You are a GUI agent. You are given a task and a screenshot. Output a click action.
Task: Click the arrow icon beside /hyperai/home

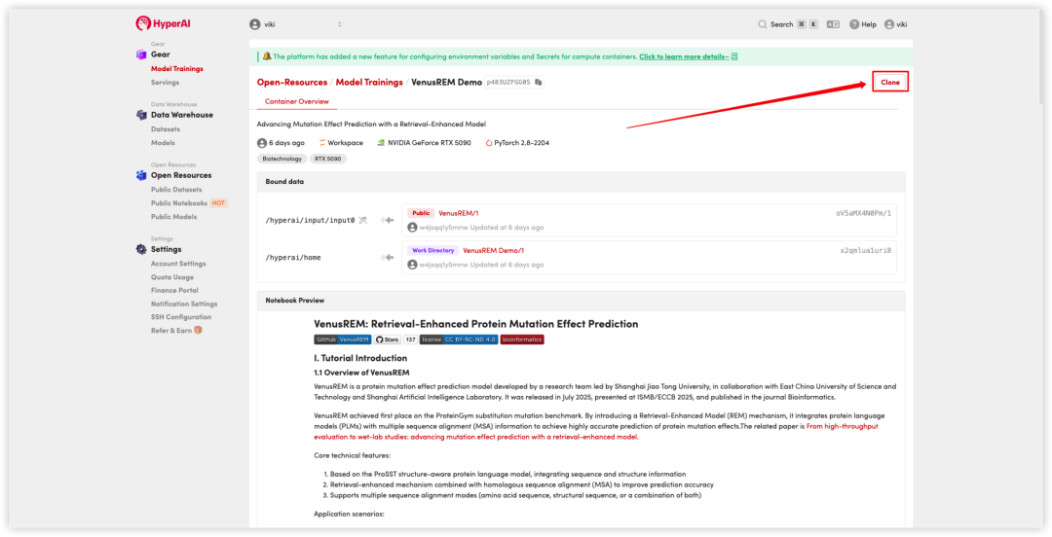coord(387,258)
